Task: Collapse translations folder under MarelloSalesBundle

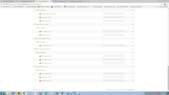Action: click(36, 28)
